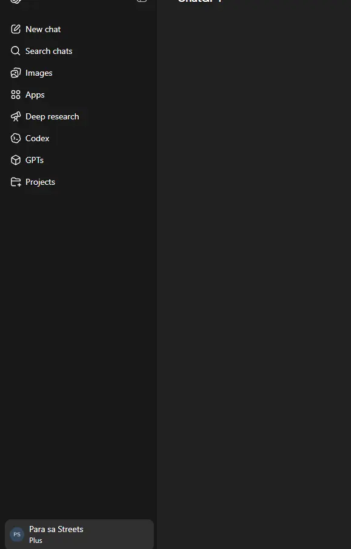Click the GPTs cube icon

(x=16, y=160)
